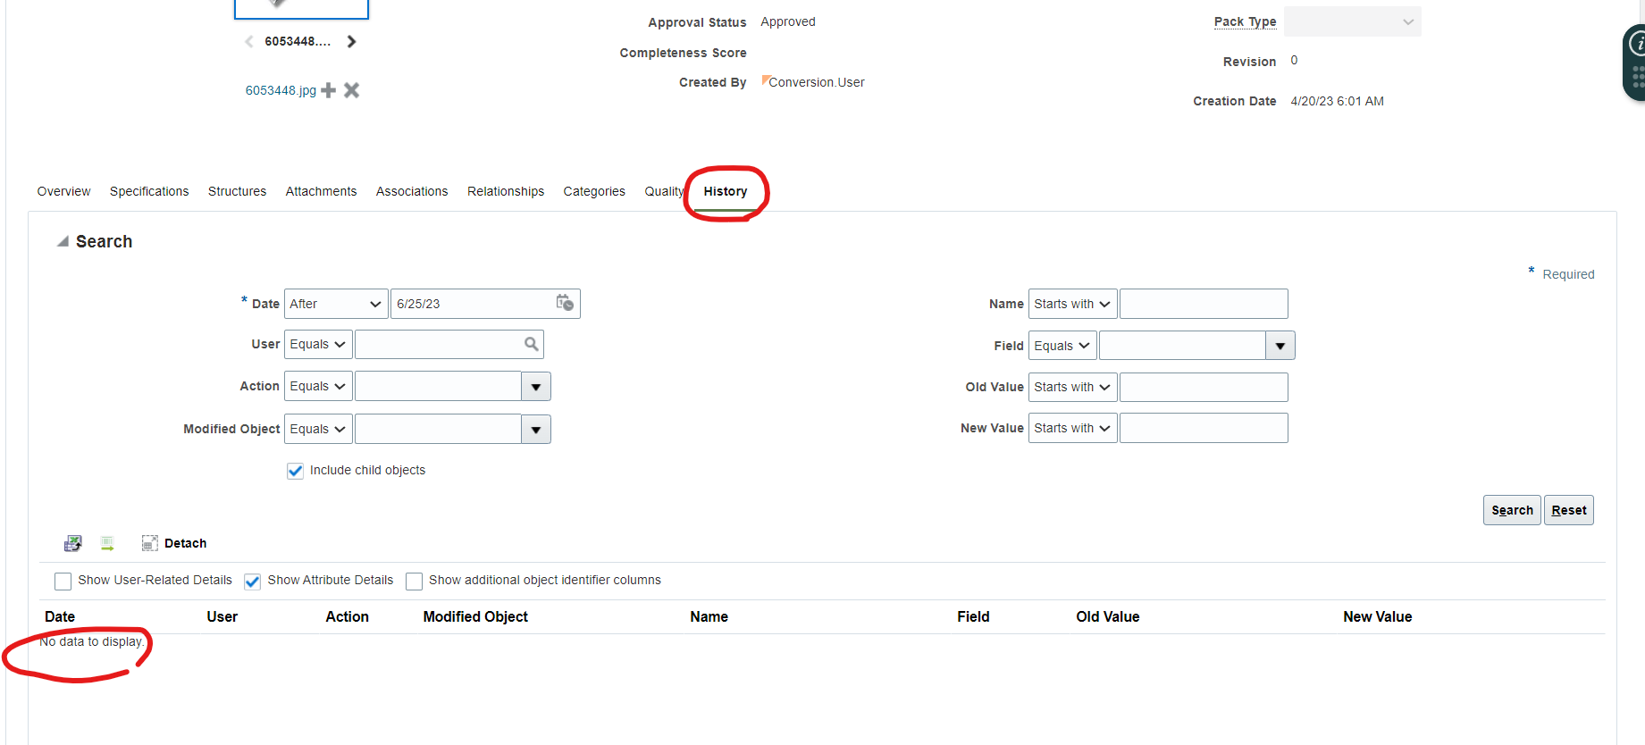Click the previous image arrow beside 6053448
Viewport: 1645px width, 745px height.
click(x=249, y=41)
